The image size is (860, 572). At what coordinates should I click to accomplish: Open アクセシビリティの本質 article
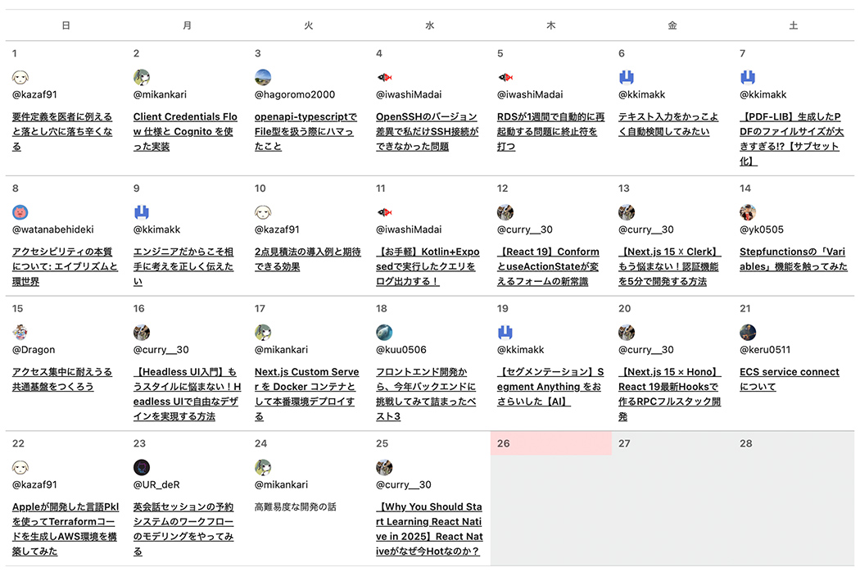coord(65,267)
